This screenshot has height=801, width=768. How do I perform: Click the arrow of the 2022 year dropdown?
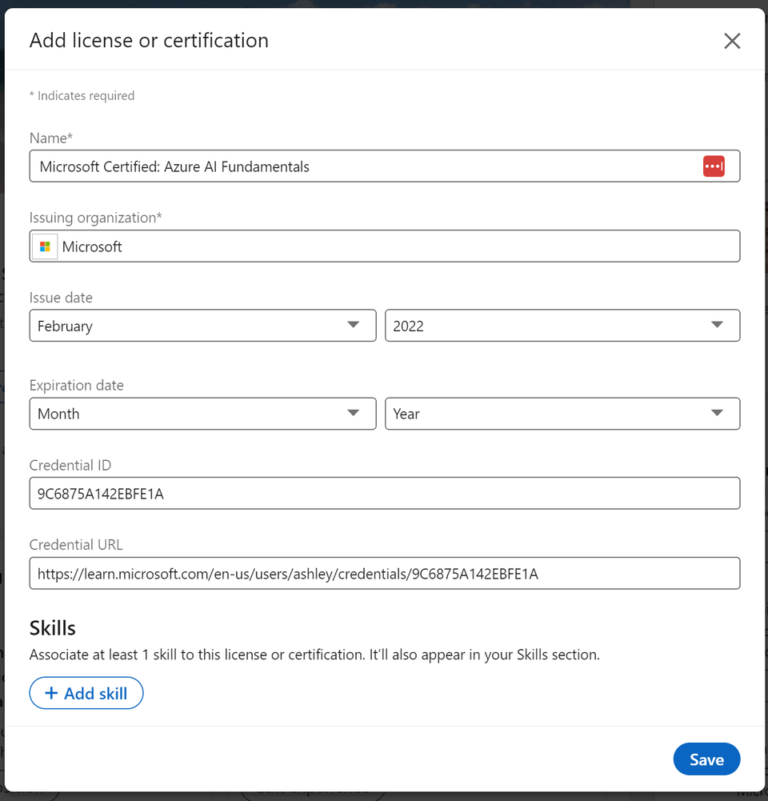tap(717, 325)
